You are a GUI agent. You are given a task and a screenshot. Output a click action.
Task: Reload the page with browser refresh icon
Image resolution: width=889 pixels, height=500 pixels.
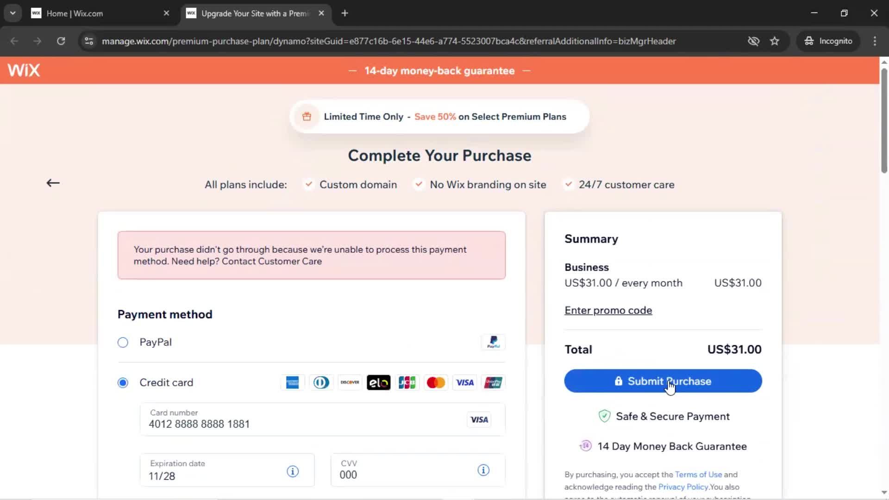coord(61,41)
